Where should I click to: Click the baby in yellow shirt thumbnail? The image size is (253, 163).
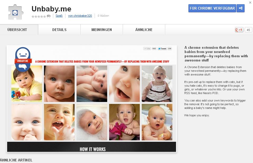coord(27,84)
